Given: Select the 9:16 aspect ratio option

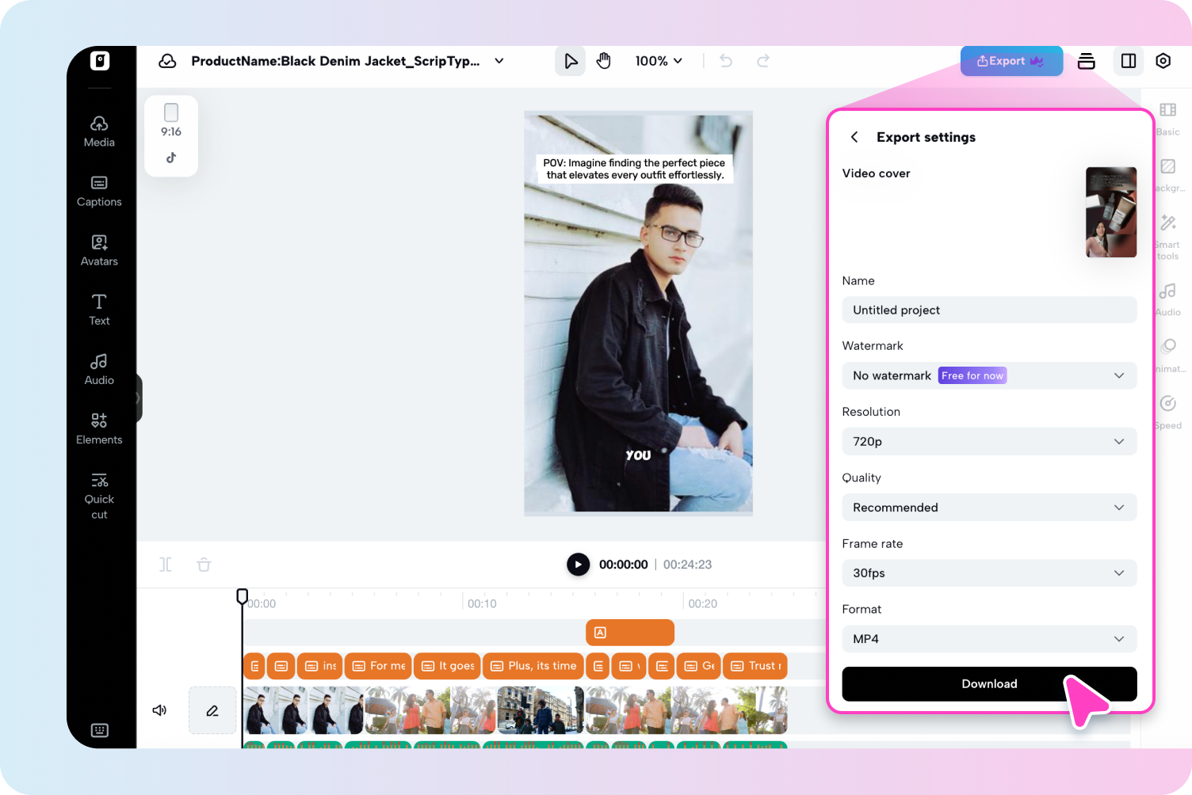Looking at the screenshot, I should click(171, 120).
